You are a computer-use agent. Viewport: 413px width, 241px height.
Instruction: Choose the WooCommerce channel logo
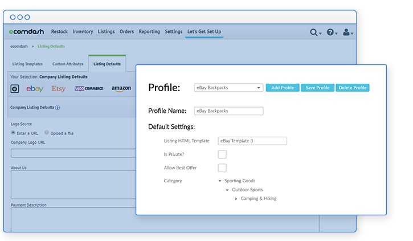coord(88,88)
